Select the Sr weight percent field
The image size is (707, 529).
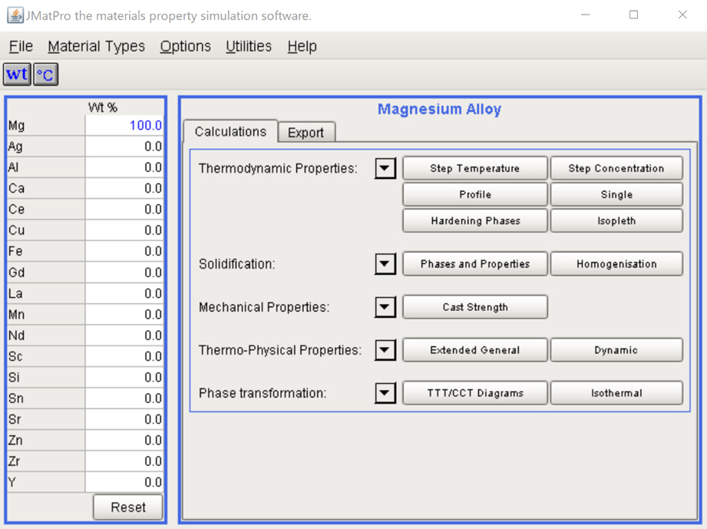pyautogui.click(x=124, y=419)
